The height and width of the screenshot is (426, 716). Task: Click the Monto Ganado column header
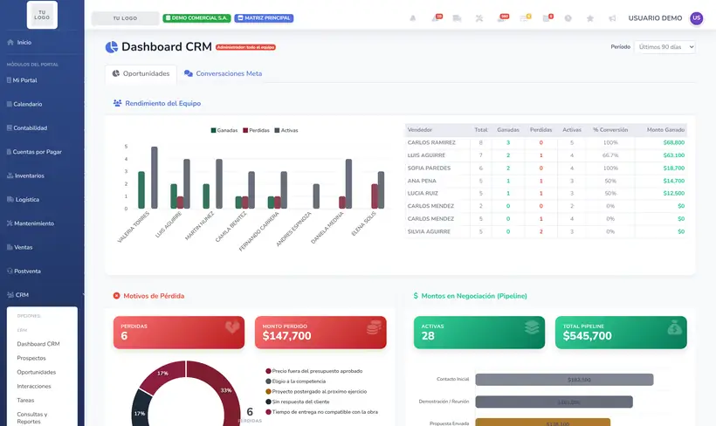665,130
